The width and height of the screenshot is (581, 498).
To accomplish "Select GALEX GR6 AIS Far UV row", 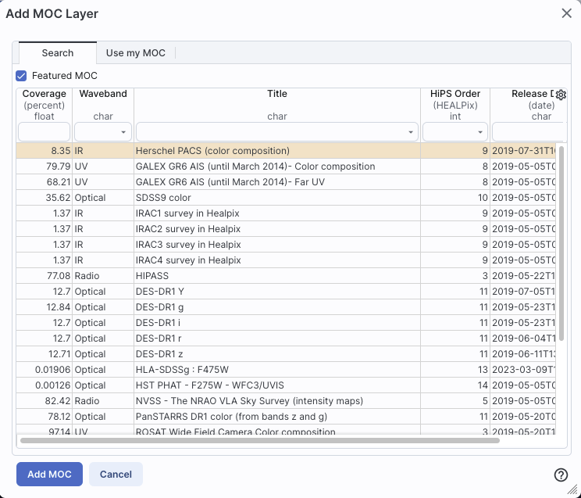I will pyautogui.click(x=286, y=182).
